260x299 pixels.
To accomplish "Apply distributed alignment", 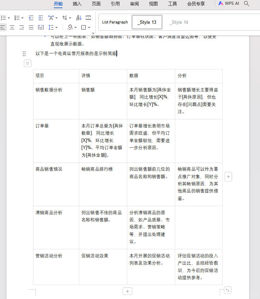I will pyautogui.click(x=40, y=28).
